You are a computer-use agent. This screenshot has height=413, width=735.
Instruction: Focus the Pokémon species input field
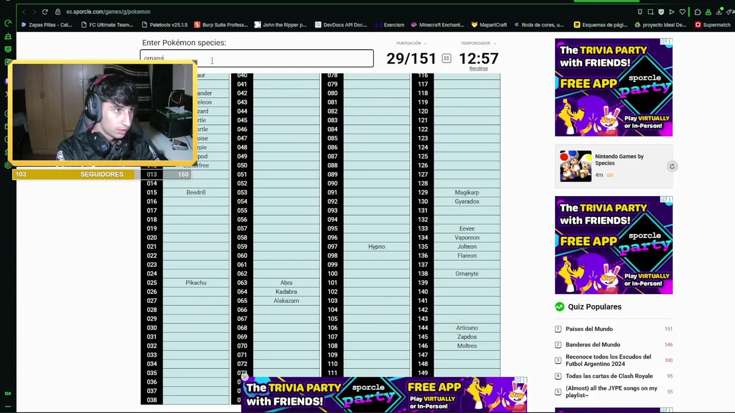click(257, 59)
